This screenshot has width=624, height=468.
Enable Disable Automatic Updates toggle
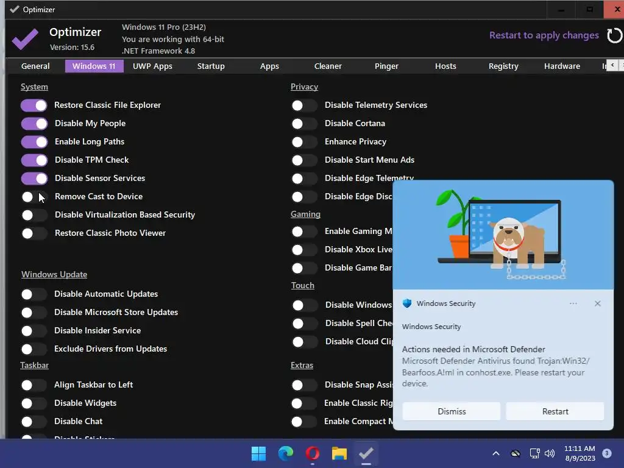34,294
